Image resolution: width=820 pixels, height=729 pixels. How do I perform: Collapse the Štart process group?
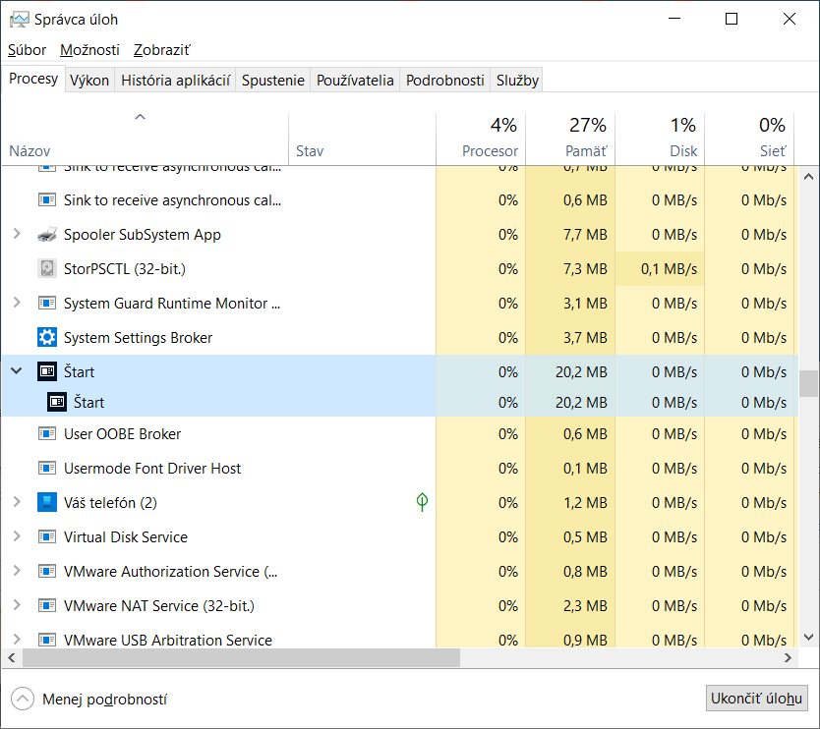tap(16, 371)
